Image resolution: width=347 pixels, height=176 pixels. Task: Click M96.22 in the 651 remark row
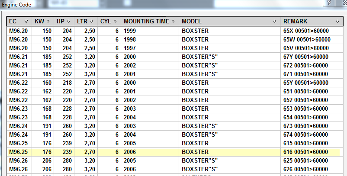pyautogui.click(x=18, y=91)
